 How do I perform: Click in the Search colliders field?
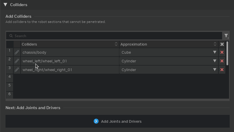pos(116,36)
